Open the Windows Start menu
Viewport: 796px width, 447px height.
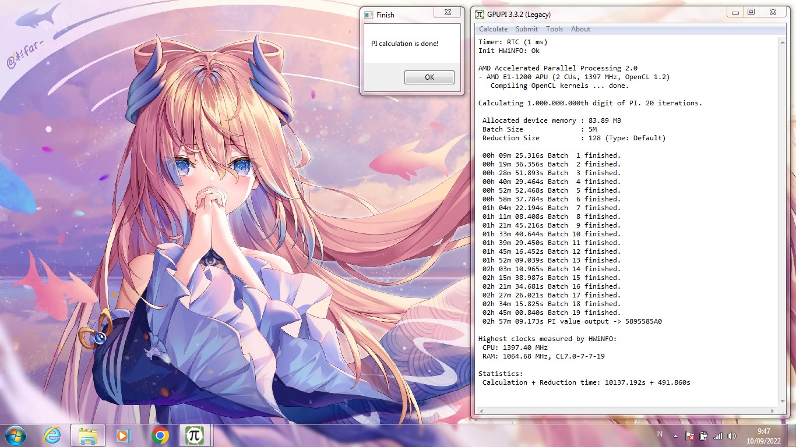pyautogui.click(x=16, y=435)
